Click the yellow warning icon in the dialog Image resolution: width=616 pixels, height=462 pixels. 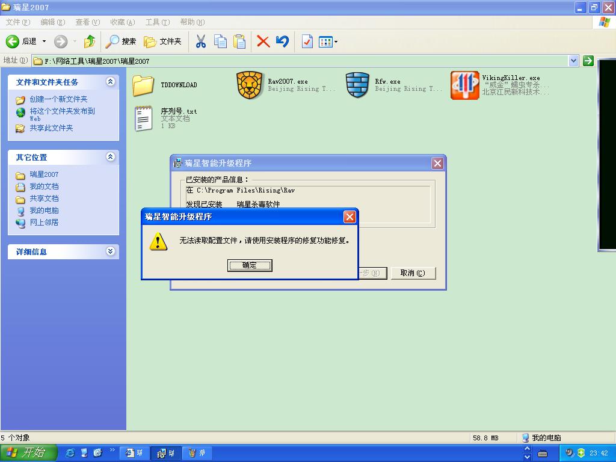[x=158, y=241]
